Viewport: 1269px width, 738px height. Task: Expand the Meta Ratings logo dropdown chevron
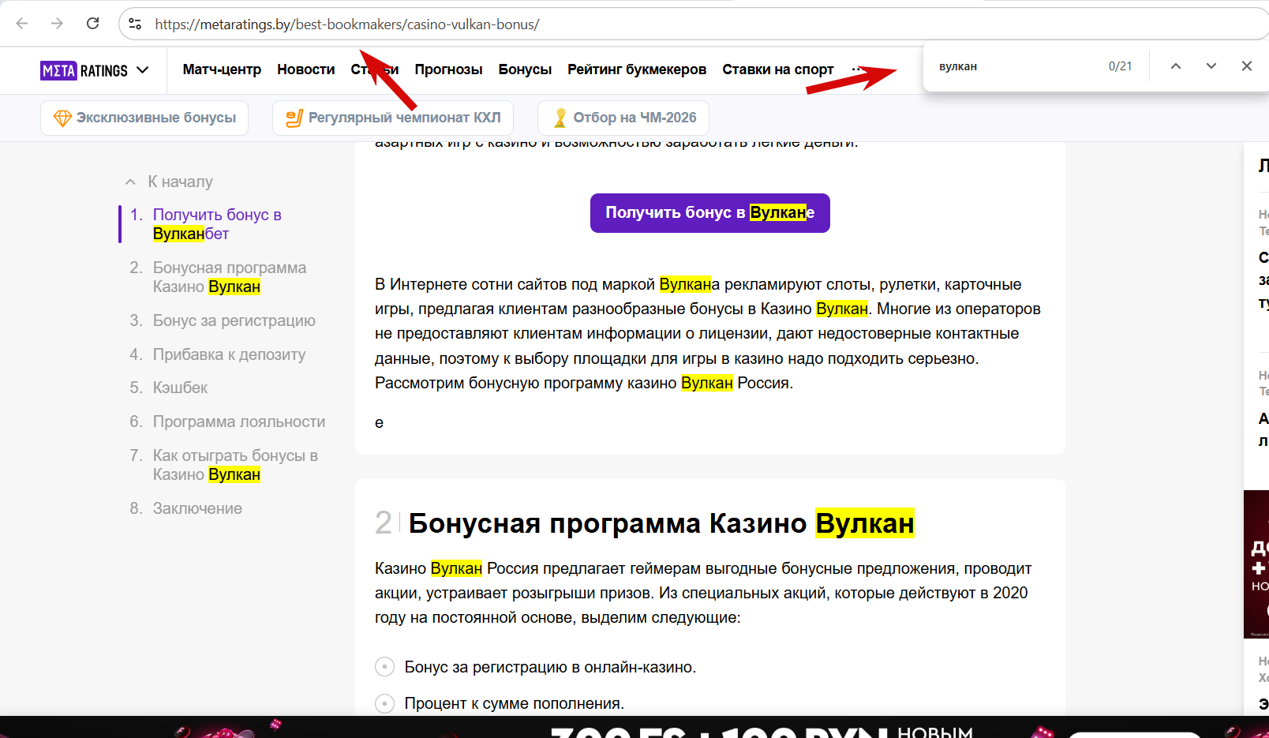pyautogui.click(x=143, y=70)
